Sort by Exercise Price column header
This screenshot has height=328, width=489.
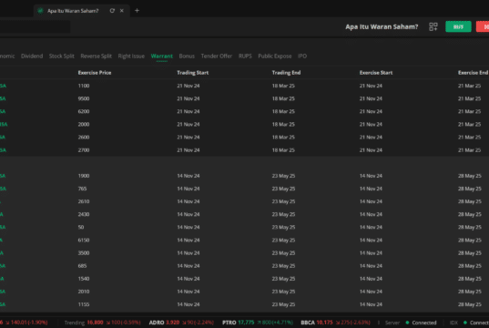95,73
